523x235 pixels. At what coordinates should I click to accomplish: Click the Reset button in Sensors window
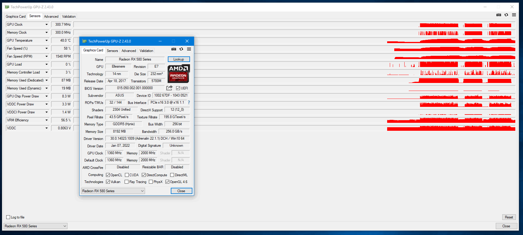point(509,217)
